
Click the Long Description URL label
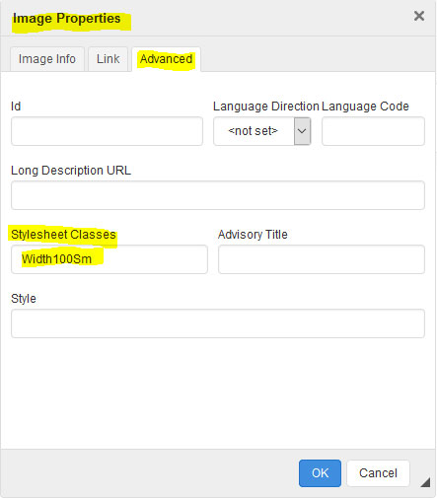pos(71,171)
